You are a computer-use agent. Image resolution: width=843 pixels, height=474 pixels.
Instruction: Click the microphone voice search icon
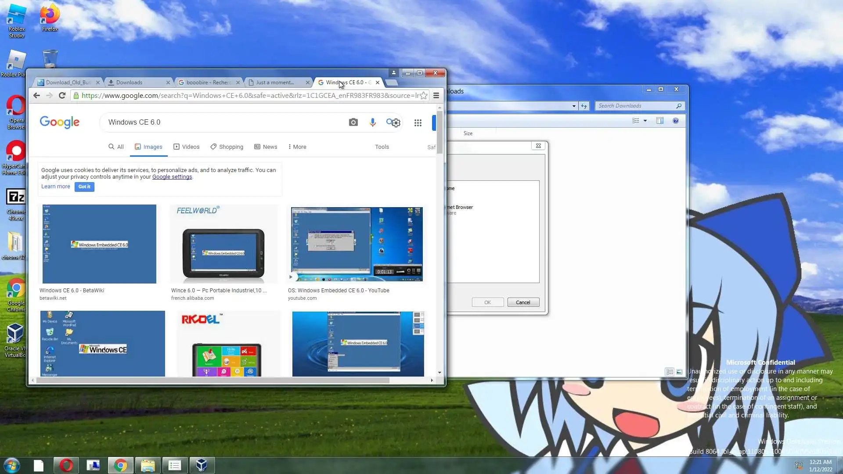point(372,122)
